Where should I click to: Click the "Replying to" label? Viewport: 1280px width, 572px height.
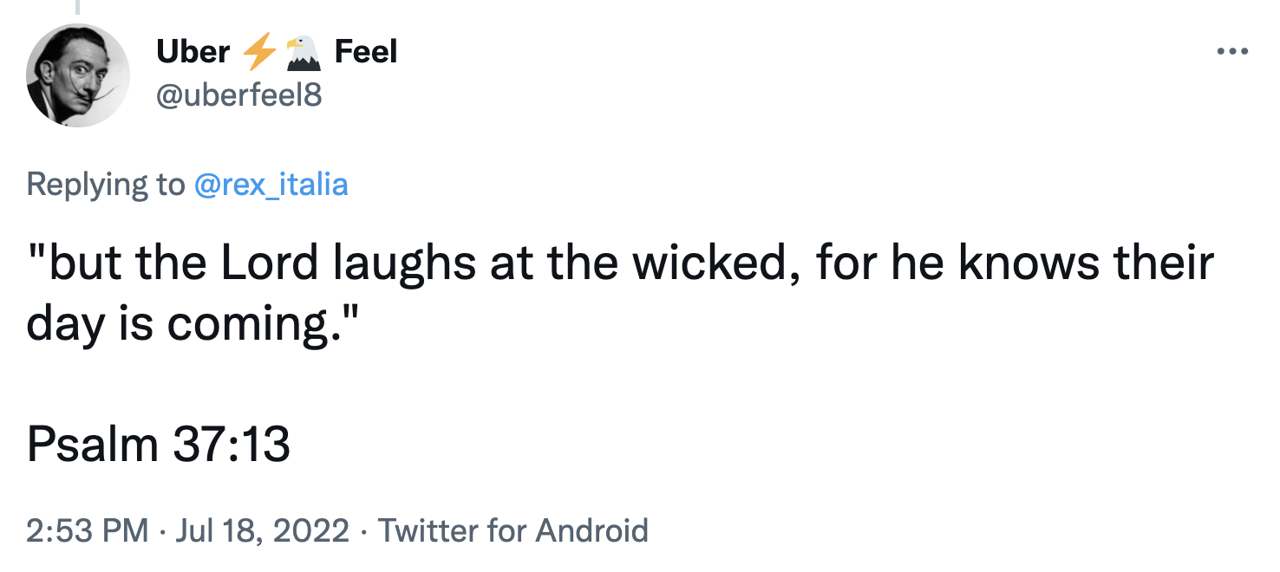(106, 184)
